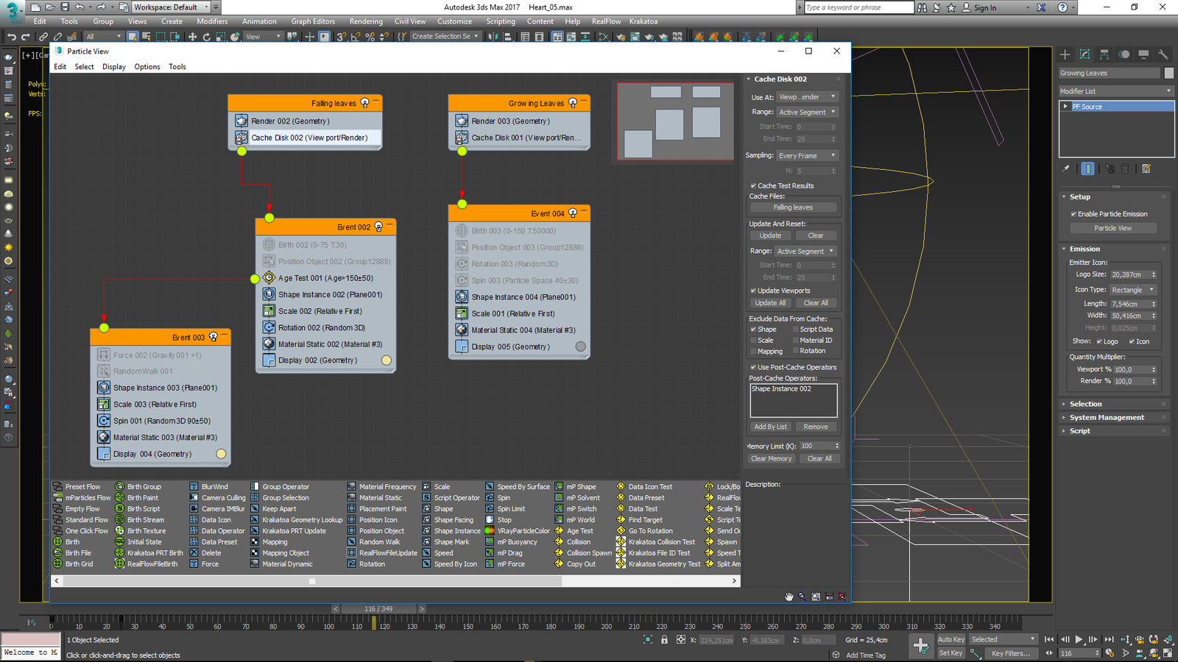
Task: Click the Play Animation button
Action: (x=1079, y=640)
